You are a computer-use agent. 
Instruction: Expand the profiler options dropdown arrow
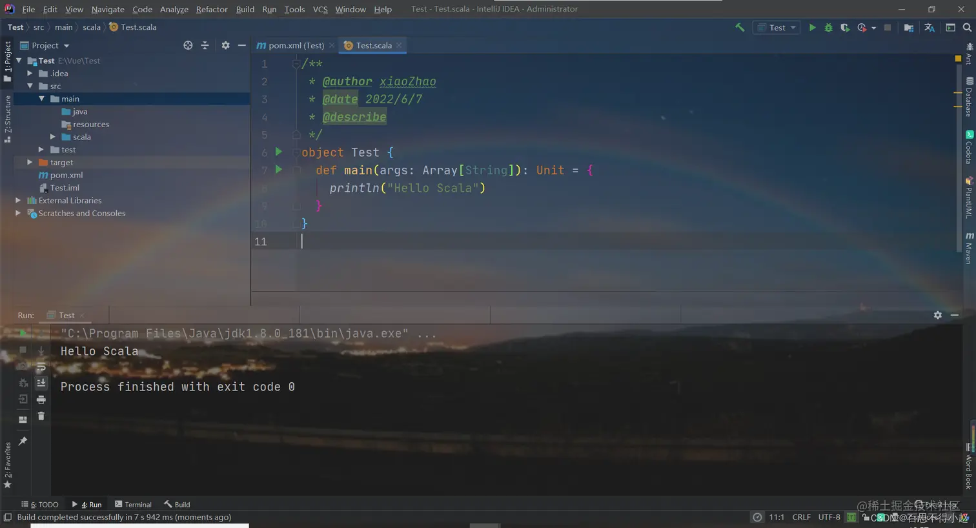pos(873,28)
